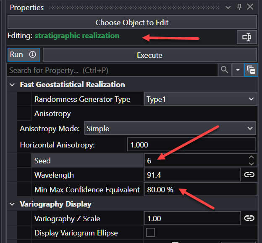Close the Properties panel
This screenshot has height=243, width=262.
coord(250,7)
